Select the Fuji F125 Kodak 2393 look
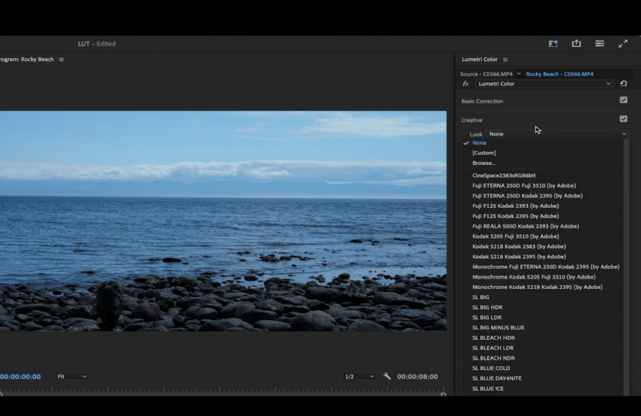Screen dimensions: 641x416 [515, 205]
